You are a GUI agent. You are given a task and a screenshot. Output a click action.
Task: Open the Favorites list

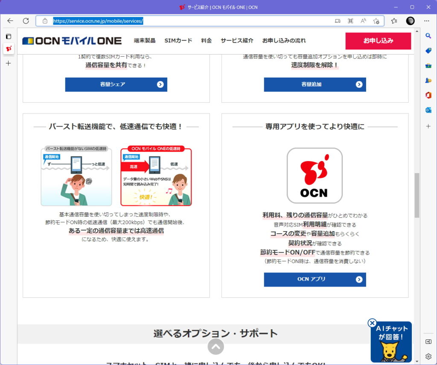click(394, 21)
